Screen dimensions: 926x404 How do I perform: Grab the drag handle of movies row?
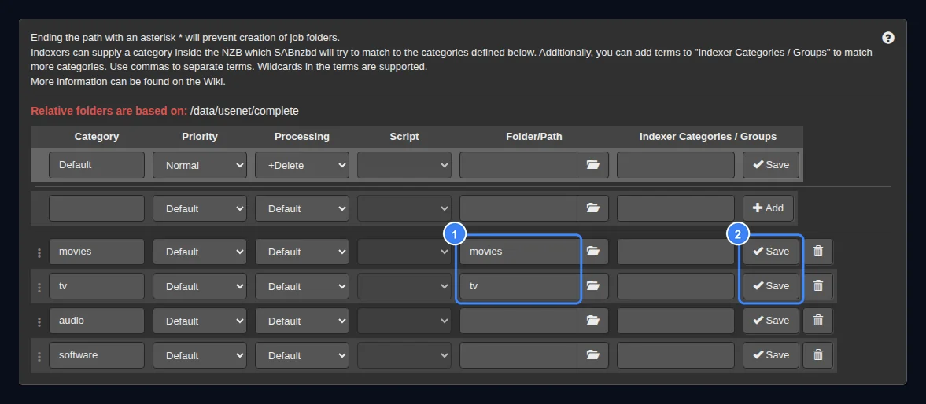[39, 252]
